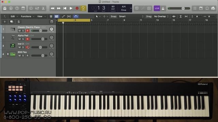Click the vertical auto zoom button
Screen dimensions: 218x122
point(181,16)
